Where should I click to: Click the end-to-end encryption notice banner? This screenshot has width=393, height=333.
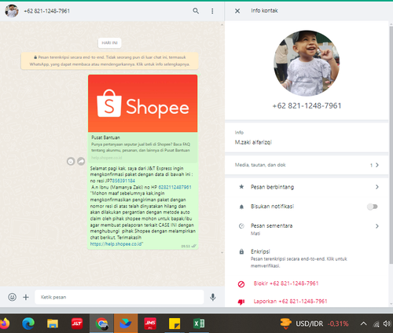(109, 60)
